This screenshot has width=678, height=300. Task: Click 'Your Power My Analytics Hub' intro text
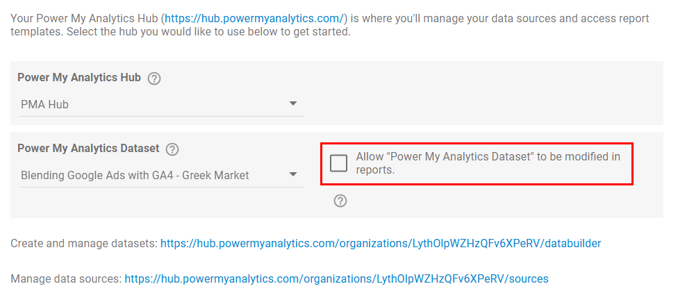pos(83,18)
